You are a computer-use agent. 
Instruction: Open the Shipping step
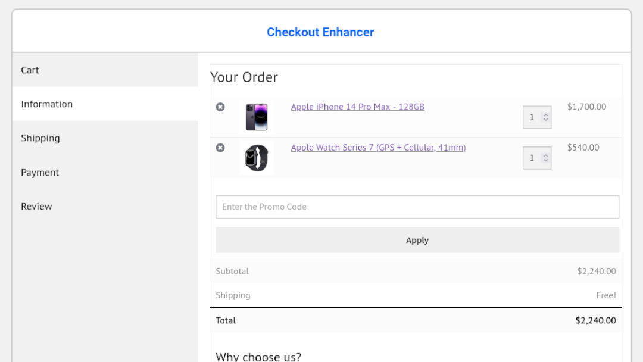40,138
